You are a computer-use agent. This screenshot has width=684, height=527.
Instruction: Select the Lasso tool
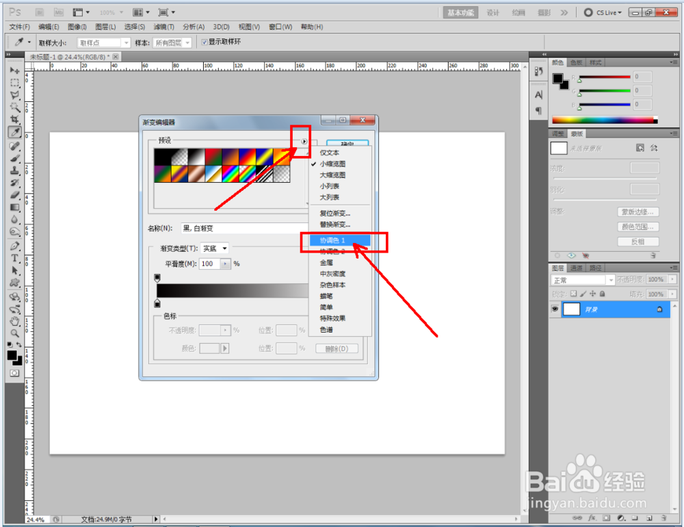click(x=14, y=94)
